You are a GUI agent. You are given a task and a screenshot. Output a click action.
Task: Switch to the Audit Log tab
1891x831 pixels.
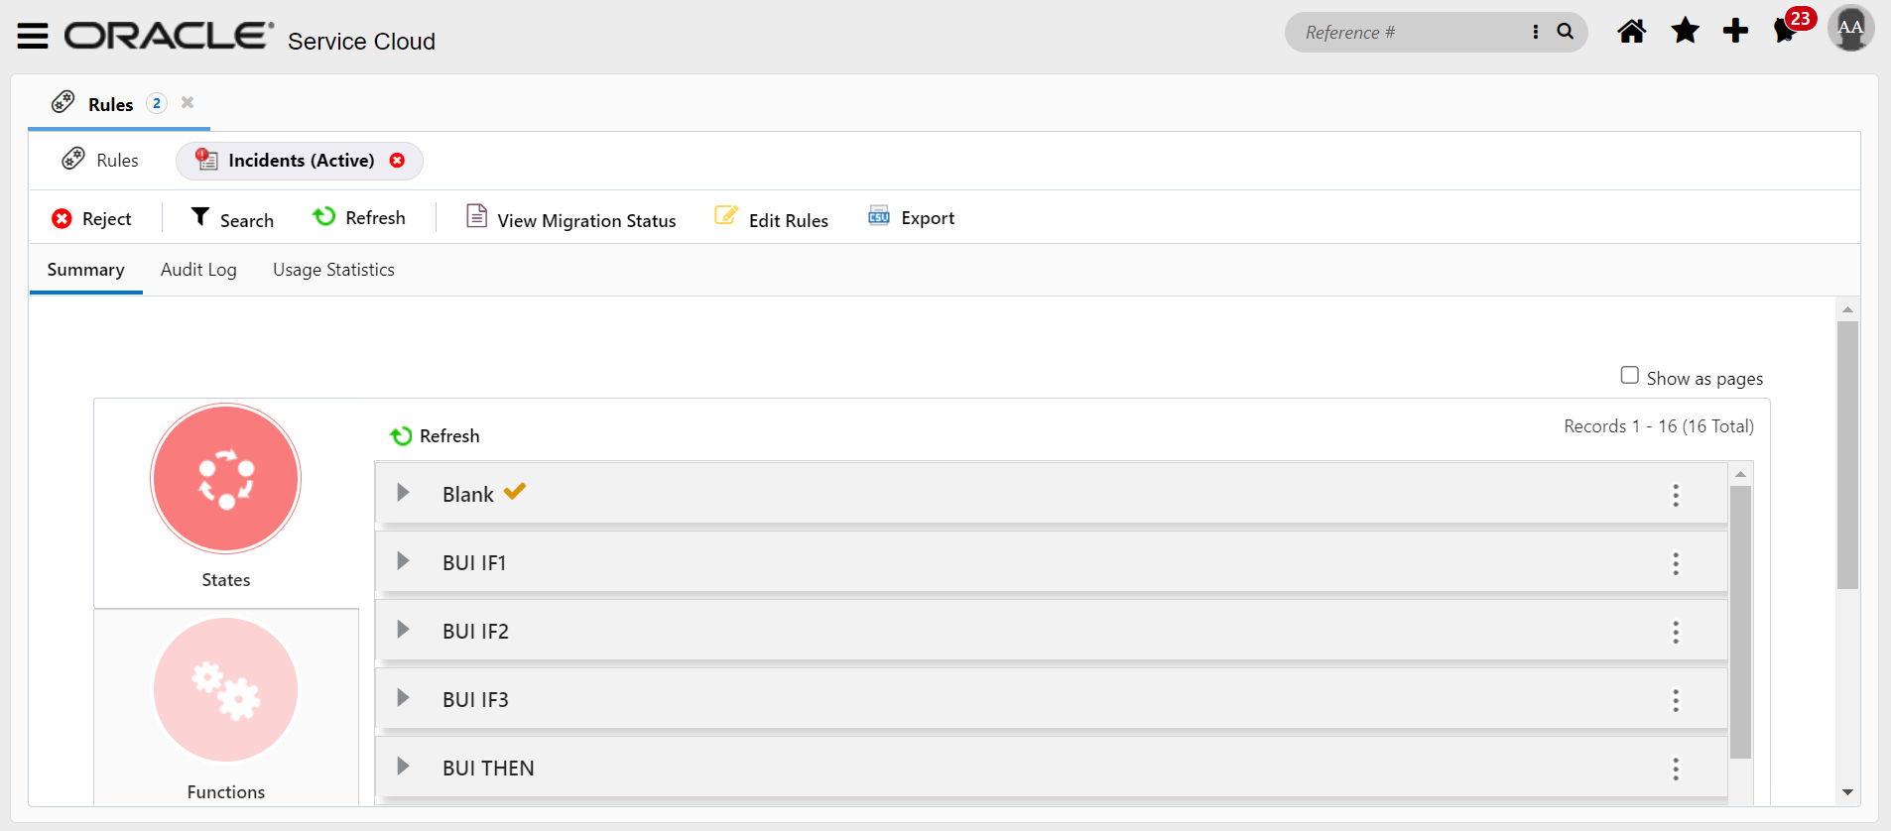(x=198, y=270)
